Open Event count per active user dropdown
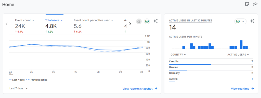Screen dimensions: 261x98 [x=94, y=20]
